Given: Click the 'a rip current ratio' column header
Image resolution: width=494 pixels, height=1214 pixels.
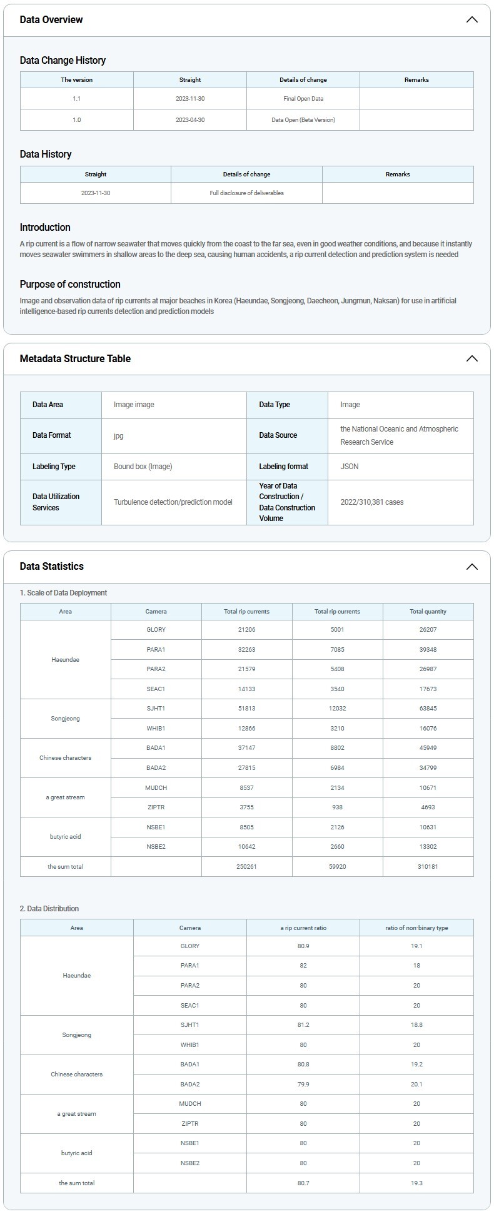Looking at the screenshot, I should pyautogui.click(x=303, y=928).
